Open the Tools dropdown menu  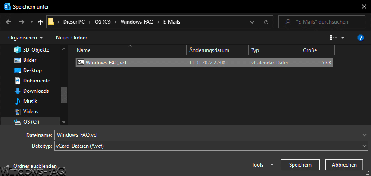click(x=263, y=165)
